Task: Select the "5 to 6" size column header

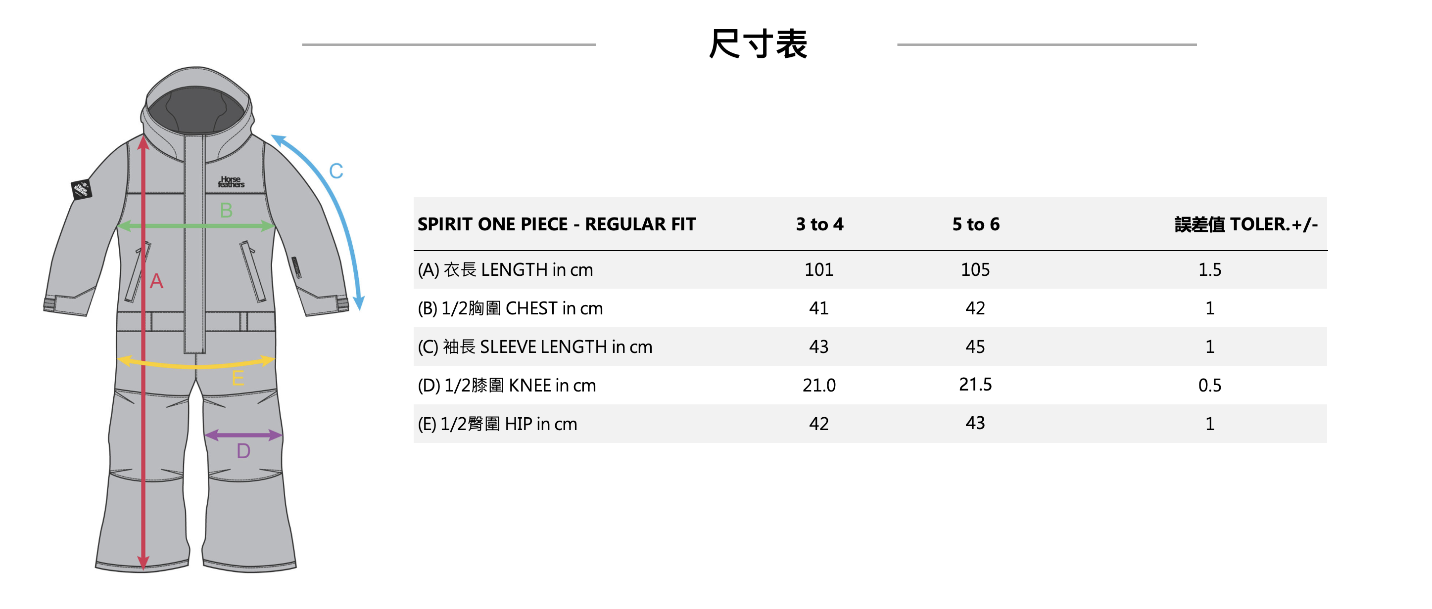Action: 976,224
